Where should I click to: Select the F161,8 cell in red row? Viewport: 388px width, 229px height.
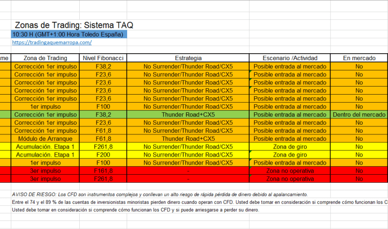click(103, 171)
